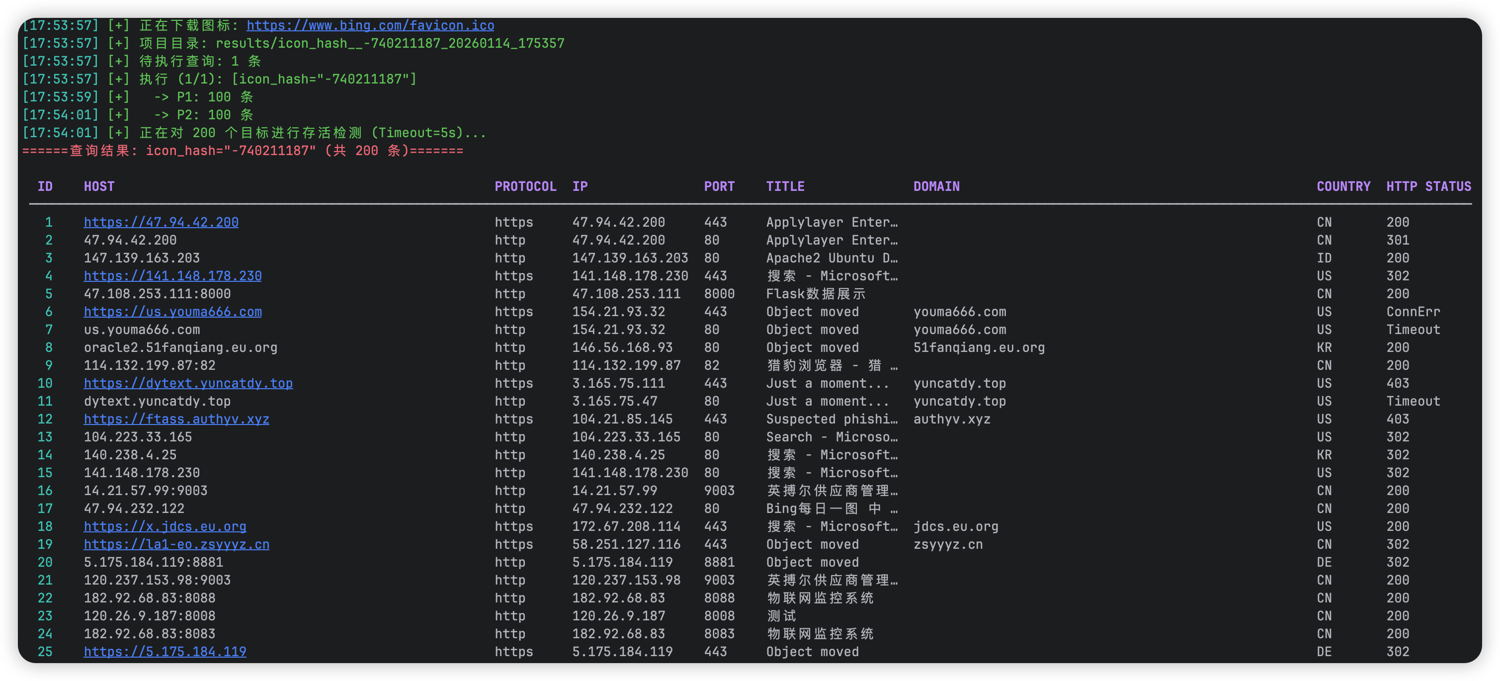
Task: Click the https://us.youma666.com link
Action: 172,312
